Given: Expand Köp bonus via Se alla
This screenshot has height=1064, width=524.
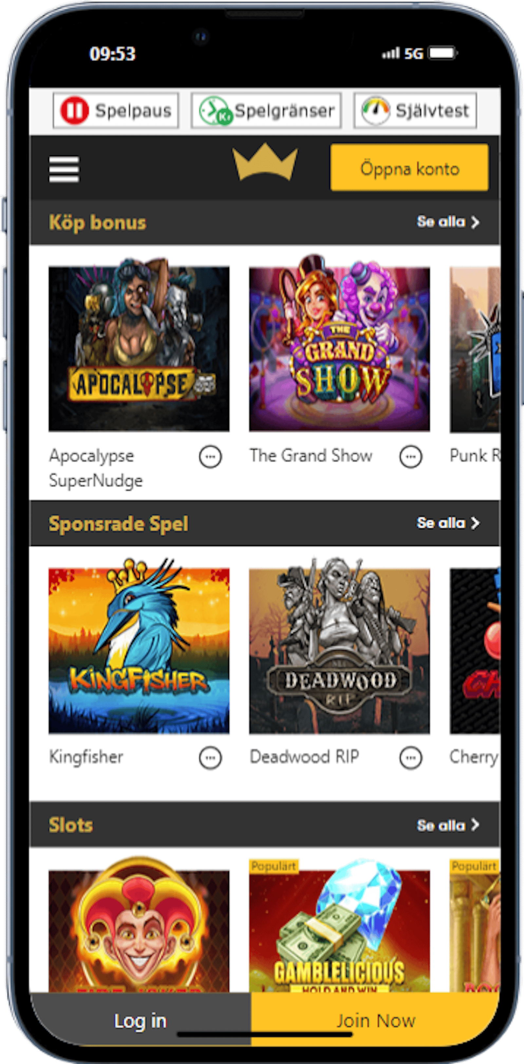Looking at the screenshot, I should 448,222.
